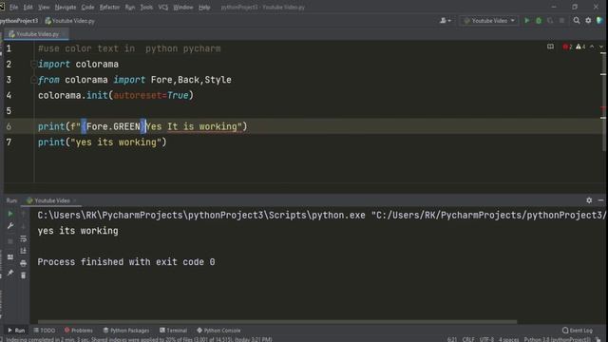
Task: Open the Navigate menu
Action: point(66,7)
